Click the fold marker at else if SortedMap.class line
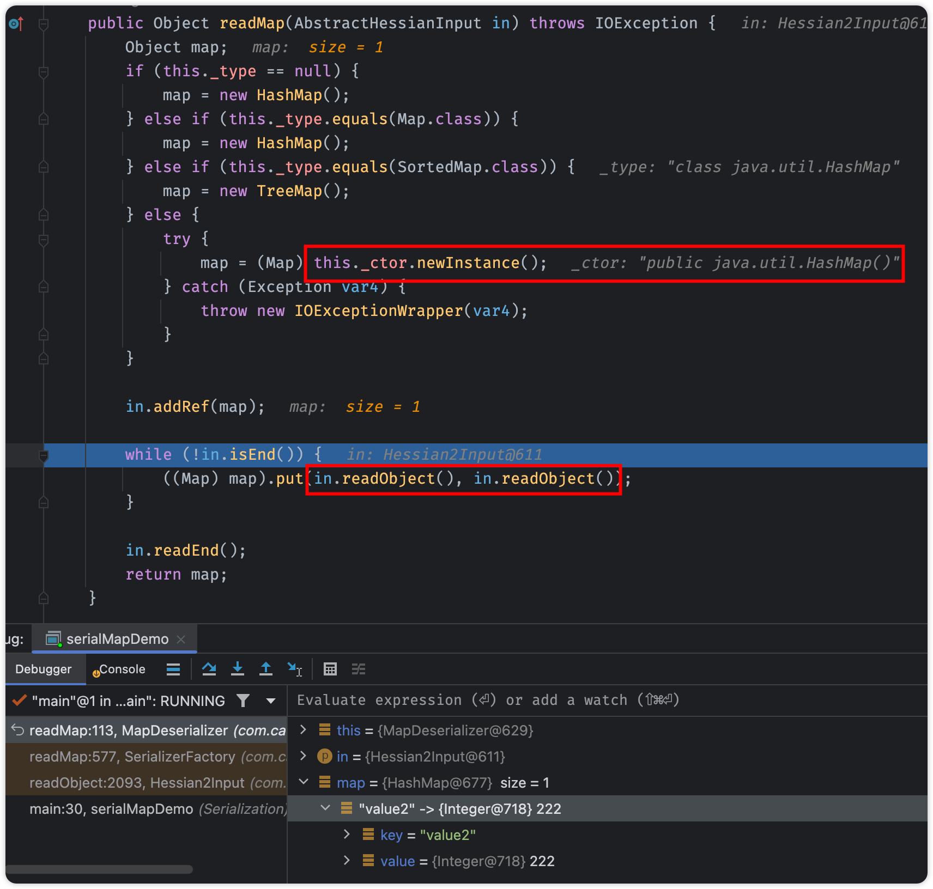The height and width of the screenshot is (889, 933). 44,167
